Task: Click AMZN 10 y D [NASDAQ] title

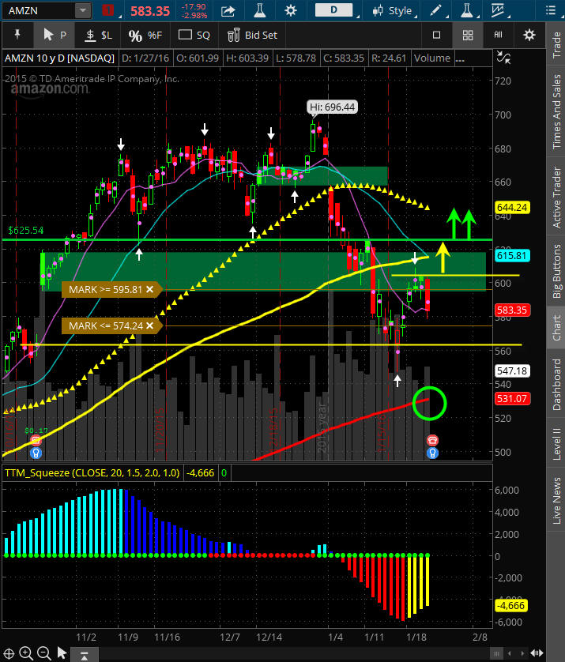Action: [x=59, y=58]
